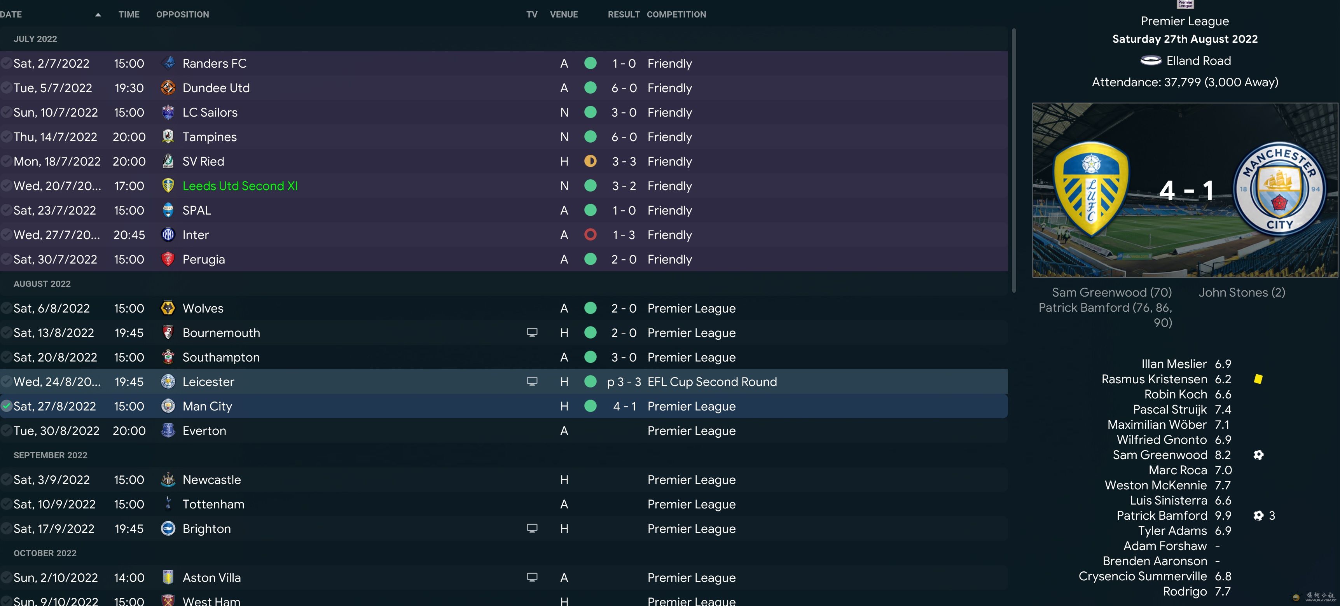1340x606 pixels.
Task: Click the Wolves club badge
Action: coord(168,308)
